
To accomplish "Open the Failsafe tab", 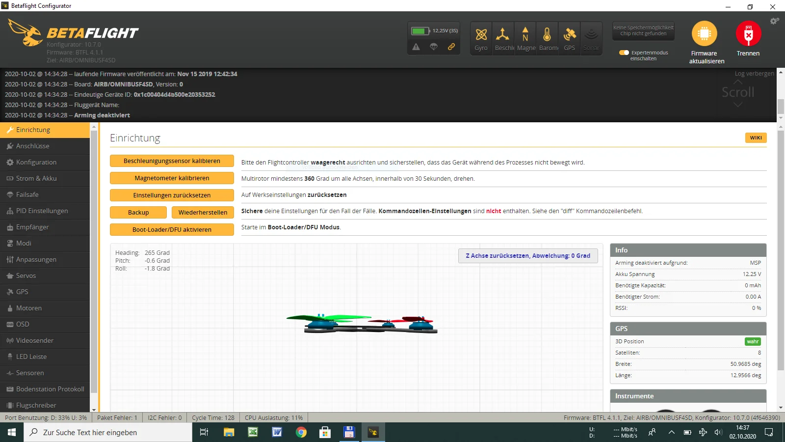I will (45, 194).
